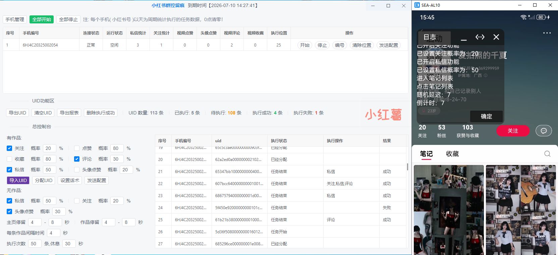Click the 删除执行成功 button
Image resolution: width=558 pixels, height=255 pixels.
[101, 113]
